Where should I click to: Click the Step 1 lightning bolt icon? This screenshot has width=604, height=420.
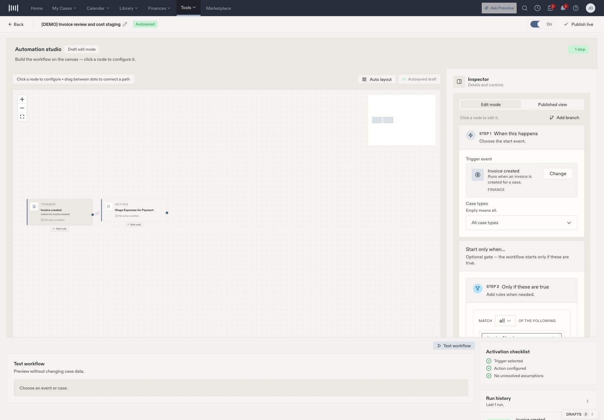pyautogui.click(x=471, y=135)
